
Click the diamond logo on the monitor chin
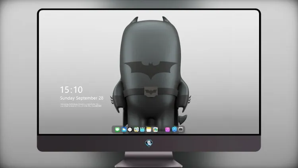tap(149, 143)
